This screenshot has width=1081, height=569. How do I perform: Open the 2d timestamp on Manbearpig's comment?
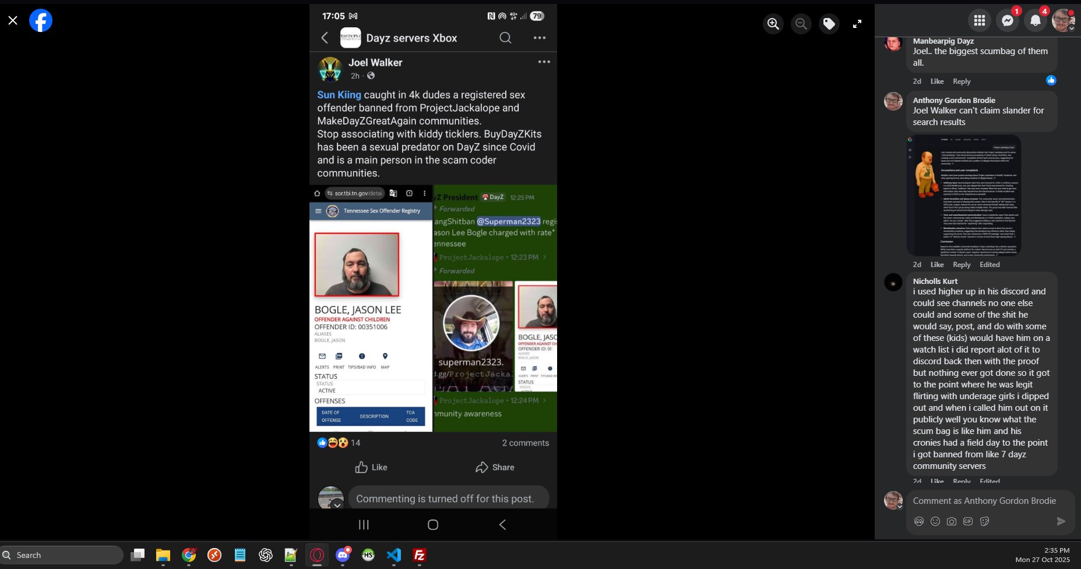tap(917, 81)
